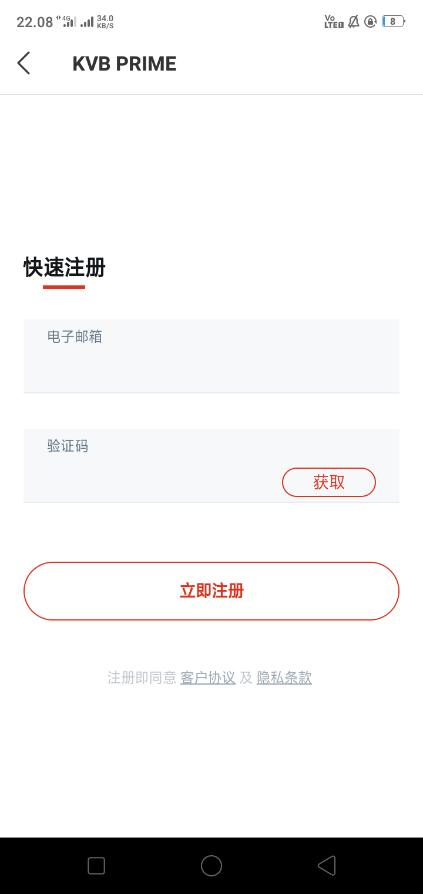Tap the 34.0 KB/S network speed indicator
Viewport: 423px width, 894px height.
click(105, 22)
